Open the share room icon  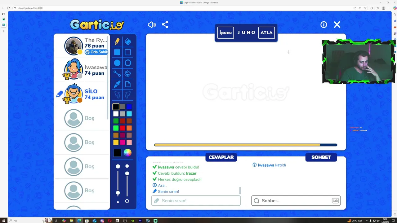165,25
